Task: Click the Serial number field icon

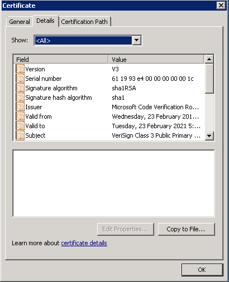Action: (20, 79)
